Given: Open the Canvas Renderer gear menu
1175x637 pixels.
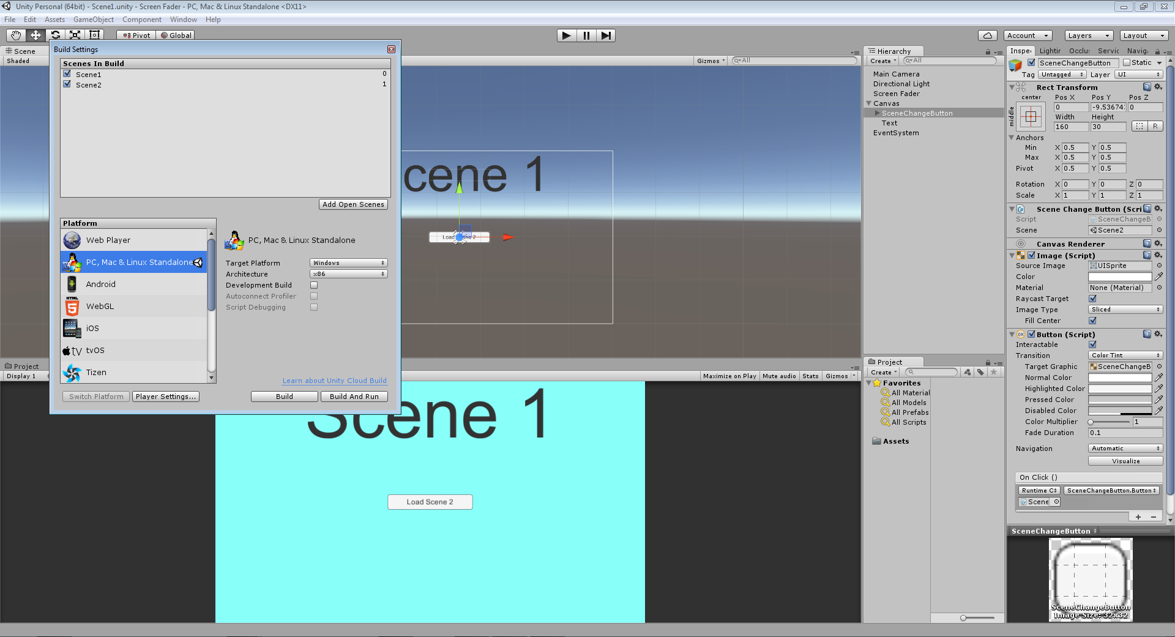Looking at the screenshot, I should pyautogui.click(x=1158, y=244).
